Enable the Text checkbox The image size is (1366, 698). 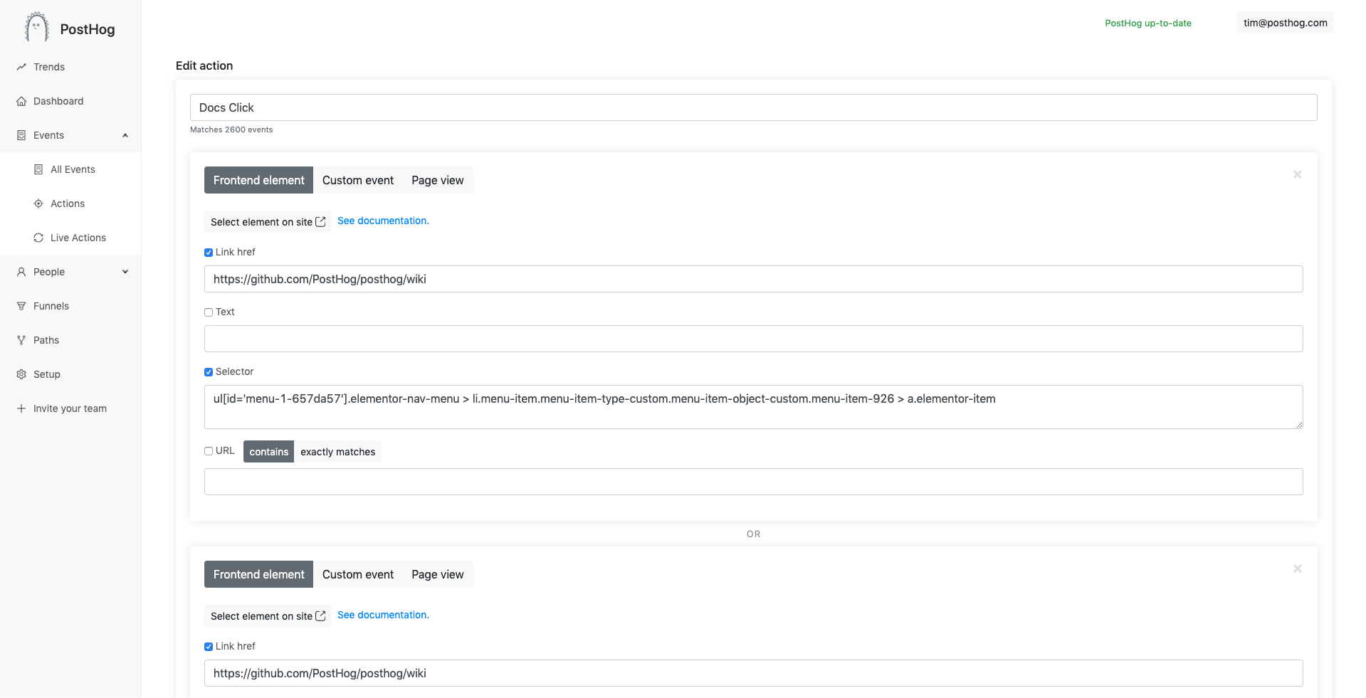tap(209, 312)
